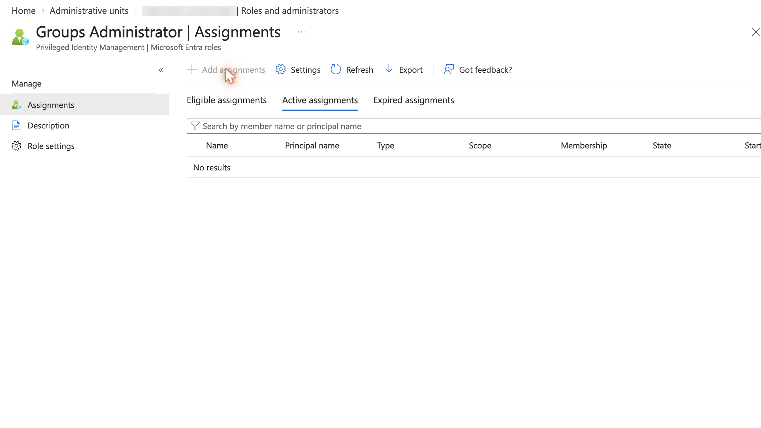Viewport: 761px width, 428px height.
Task: Click the Description document icon
Action: click(16, 125)
